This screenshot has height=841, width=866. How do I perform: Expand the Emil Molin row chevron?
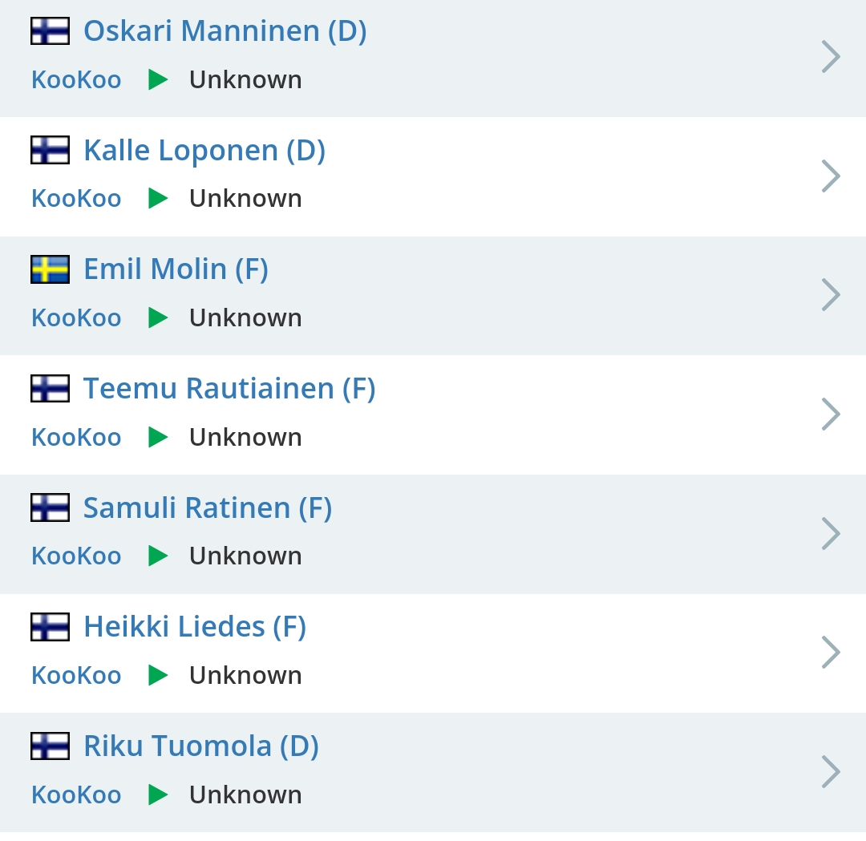pyautogui.click(x=831, y=295)
